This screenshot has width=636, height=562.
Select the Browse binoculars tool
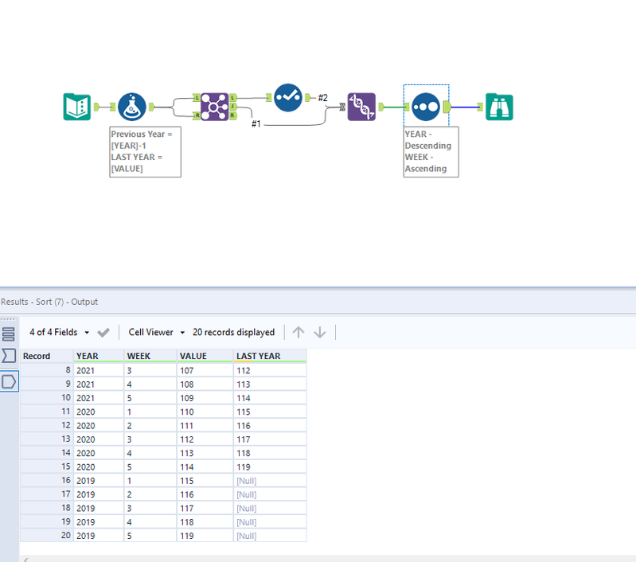pyautogui.click(x=499, y=107)
